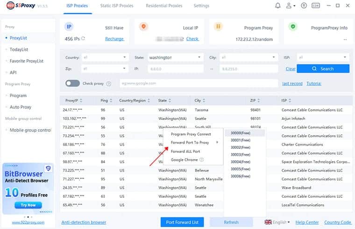Open TodayList in the sidebar
The image size is (355, 229).
point(19,49)
